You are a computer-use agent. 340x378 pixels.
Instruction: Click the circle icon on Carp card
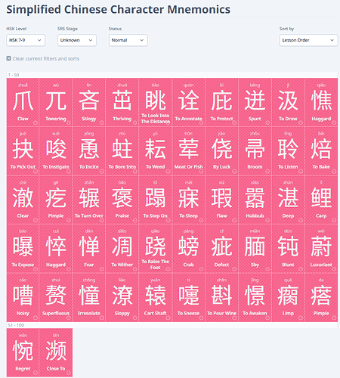pos(334,220)
